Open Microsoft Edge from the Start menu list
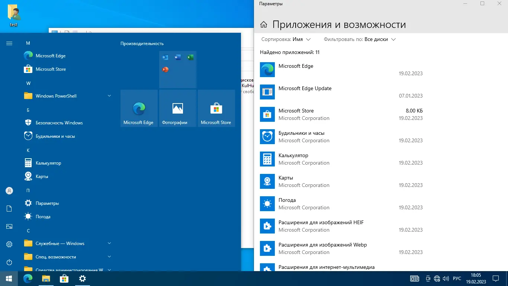Image resolution: width=508 pixels, height=286 pixels. (51, 56)
